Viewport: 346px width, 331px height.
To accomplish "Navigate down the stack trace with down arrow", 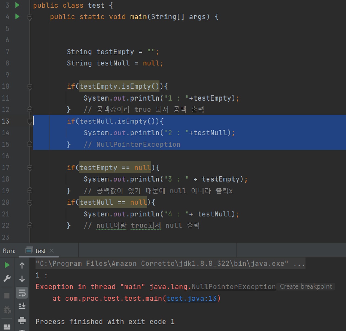I will pyautogui.click(x=22, y=279).
